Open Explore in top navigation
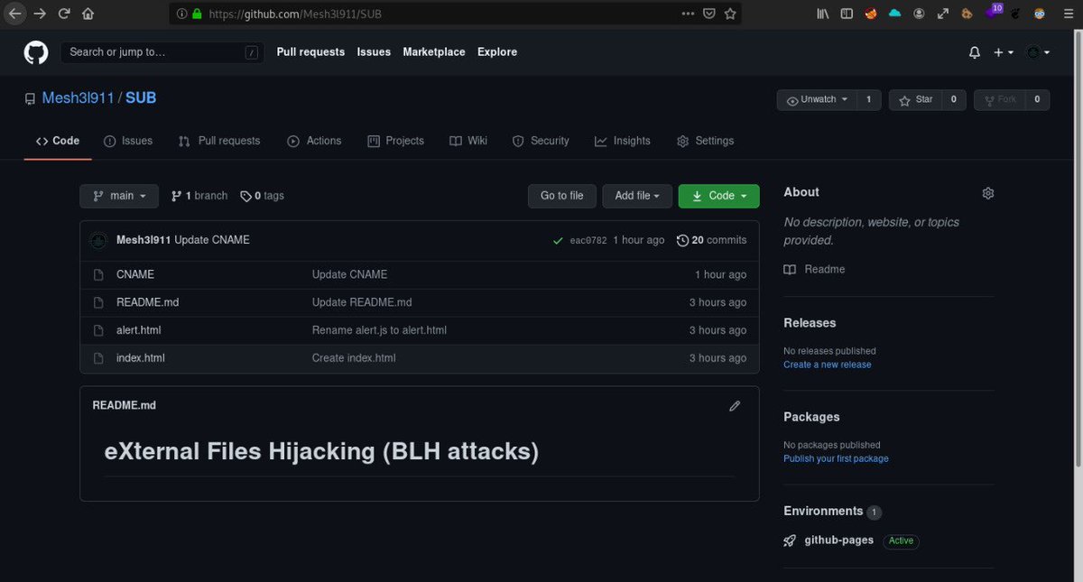Image resolution: width=1083 pixels, height=582 pixels. point(497,52)
